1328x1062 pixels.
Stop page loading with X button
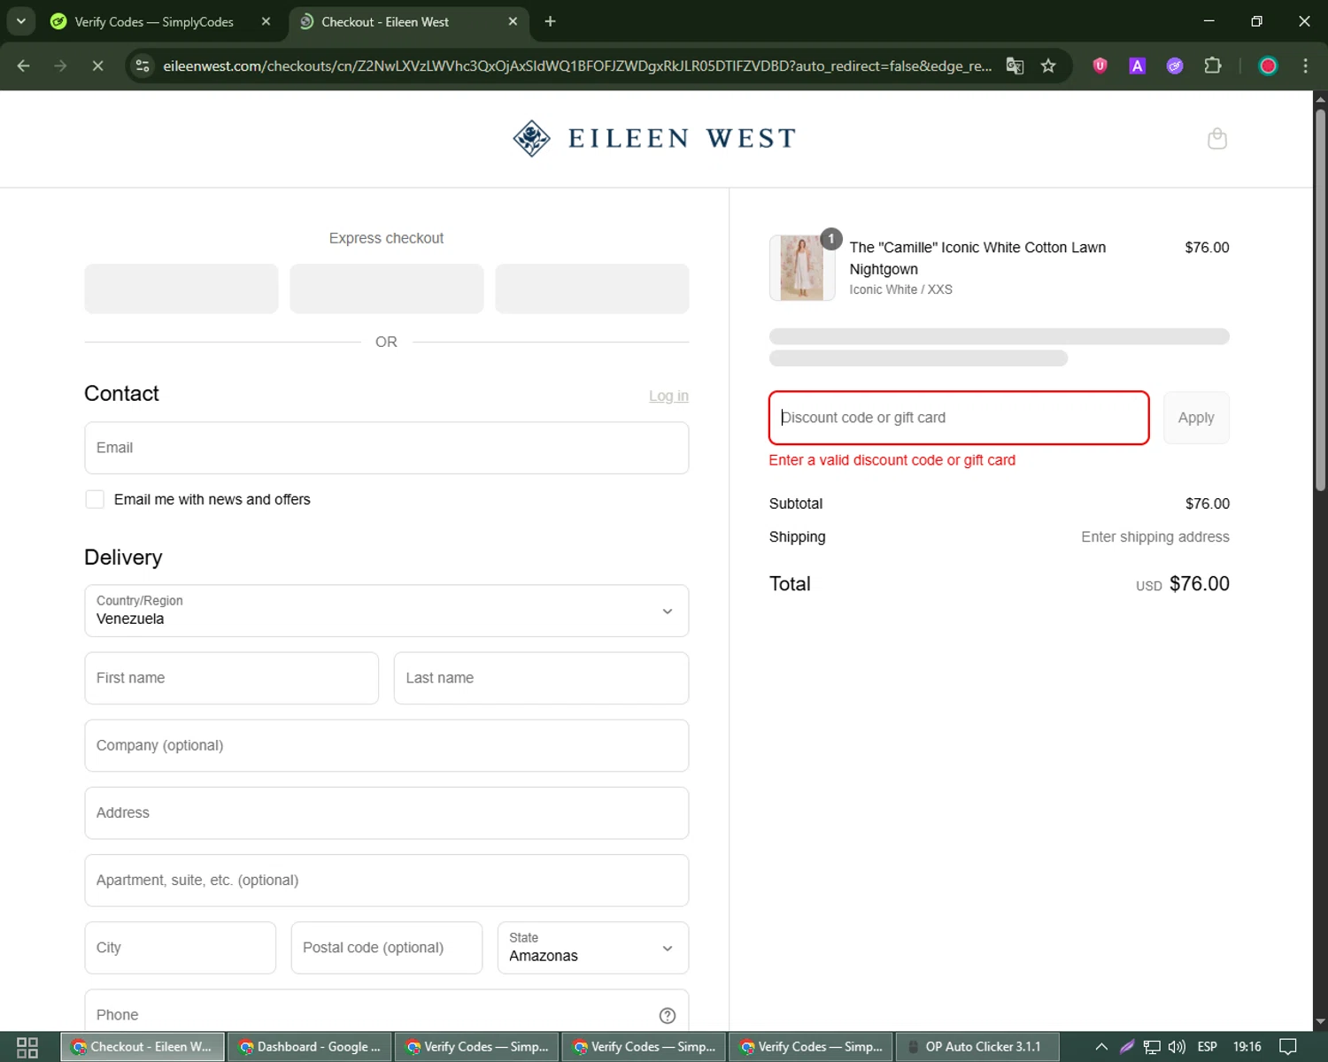tap(97, 65)
